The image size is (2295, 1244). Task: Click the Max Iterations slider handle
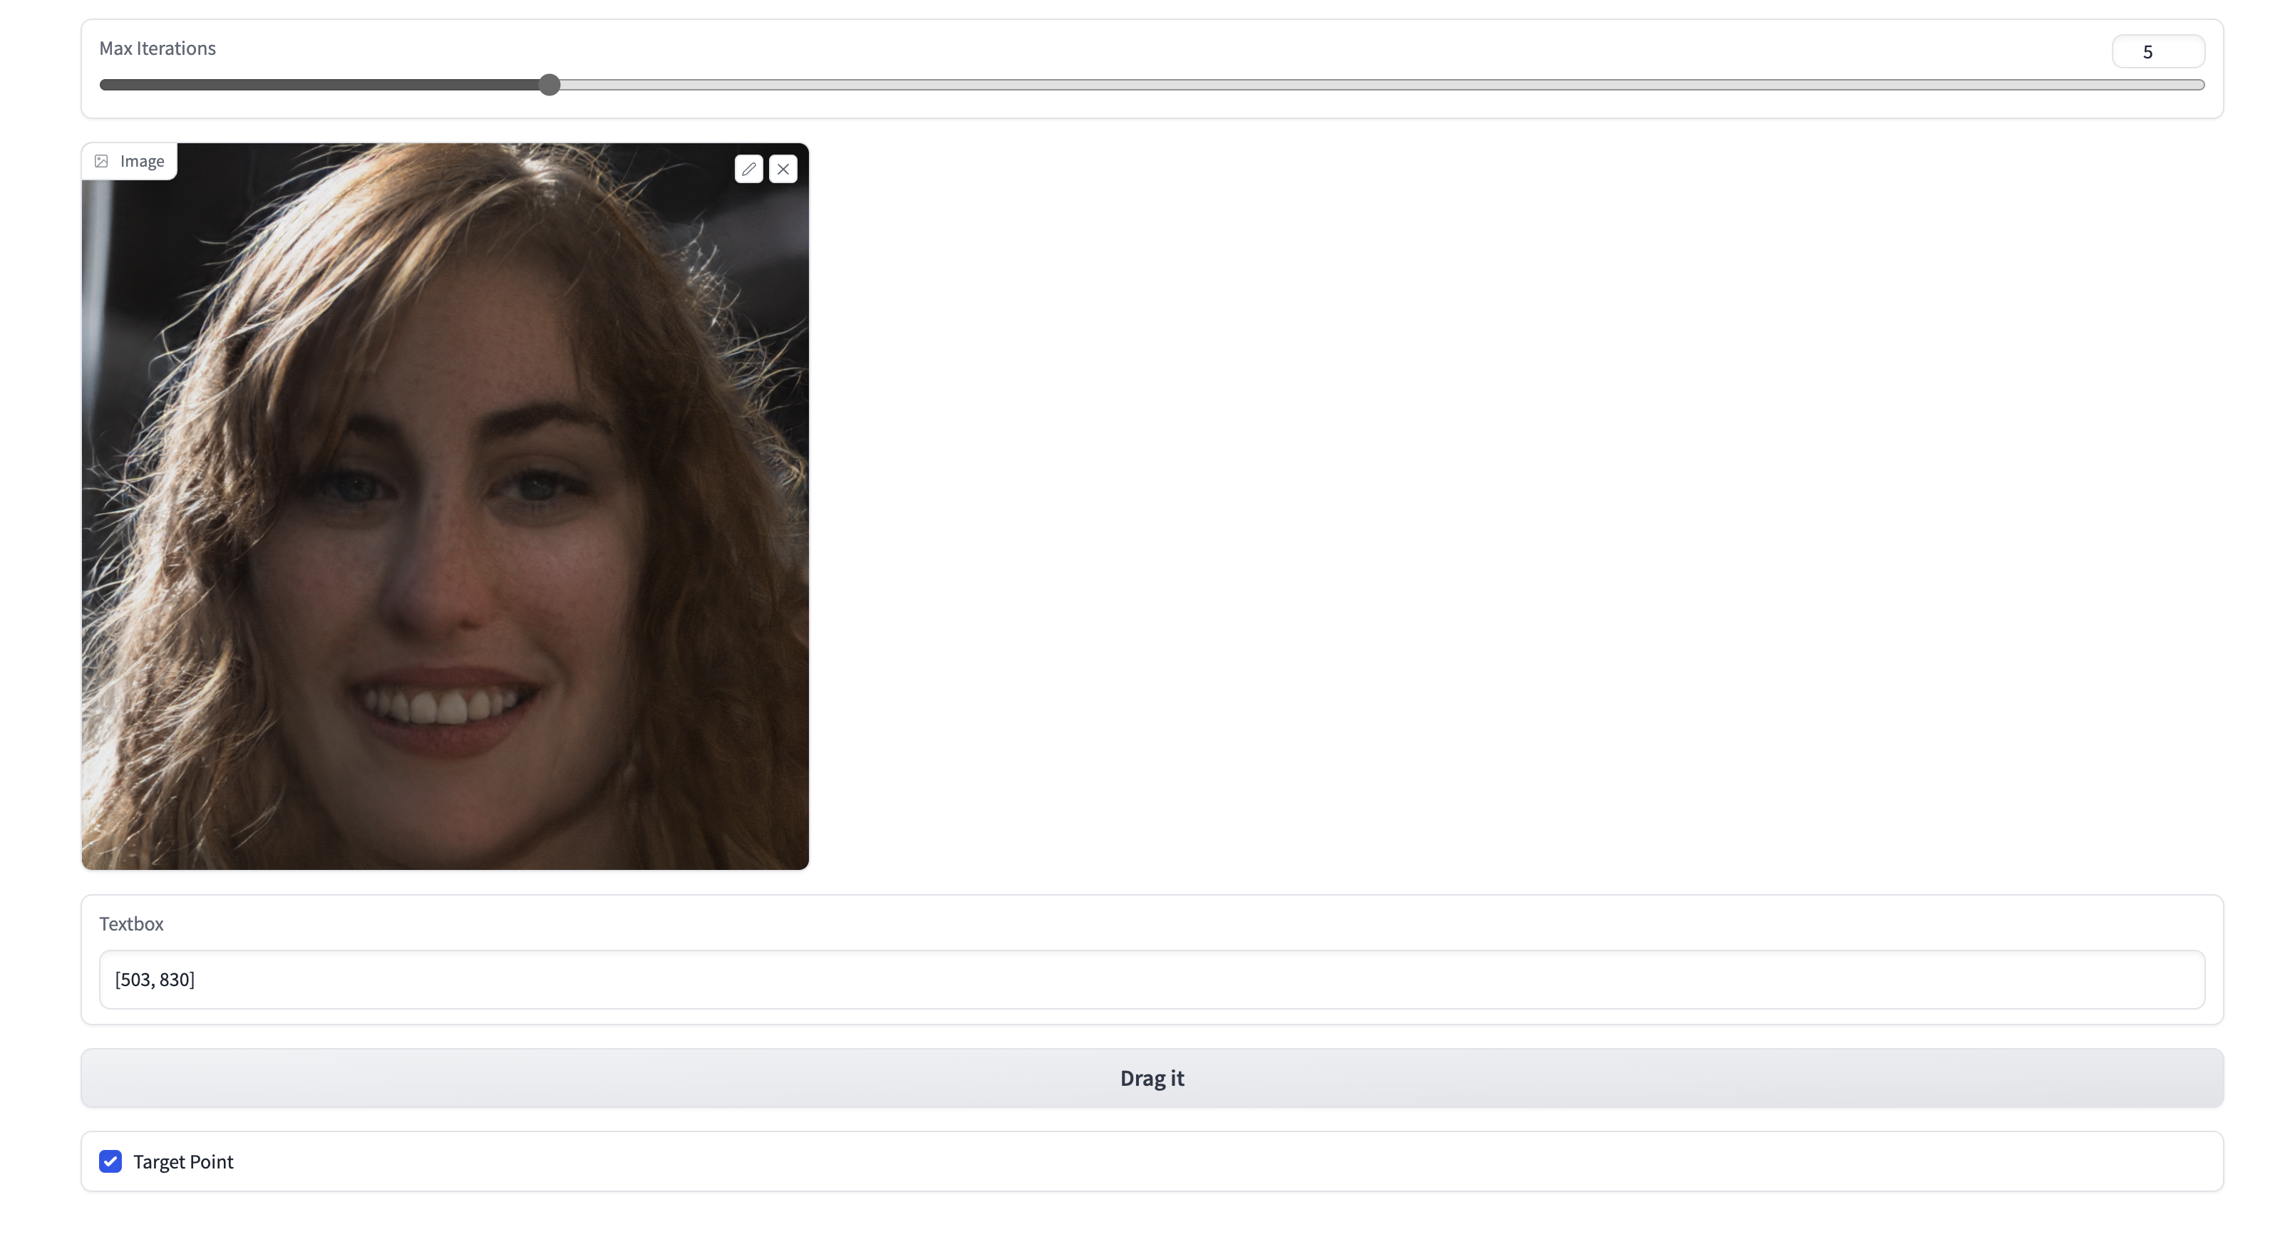[x=549, y=85]
